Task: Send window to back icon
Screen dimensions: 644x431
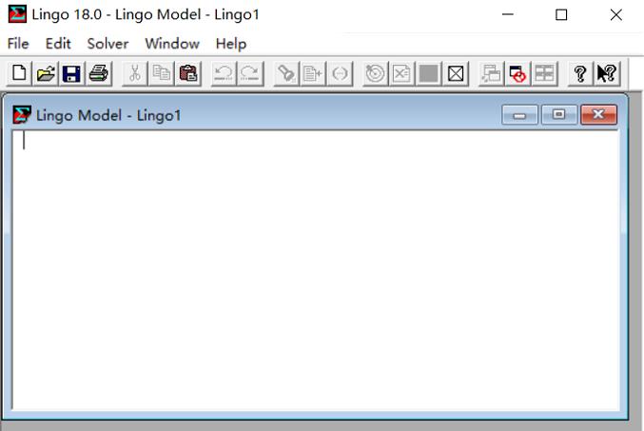Action: [x=491, y=73]
